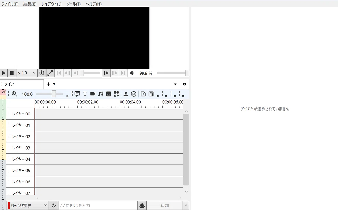Click the timeline zoom magnifier icon

pyautogui.click(x=14, y=94)
